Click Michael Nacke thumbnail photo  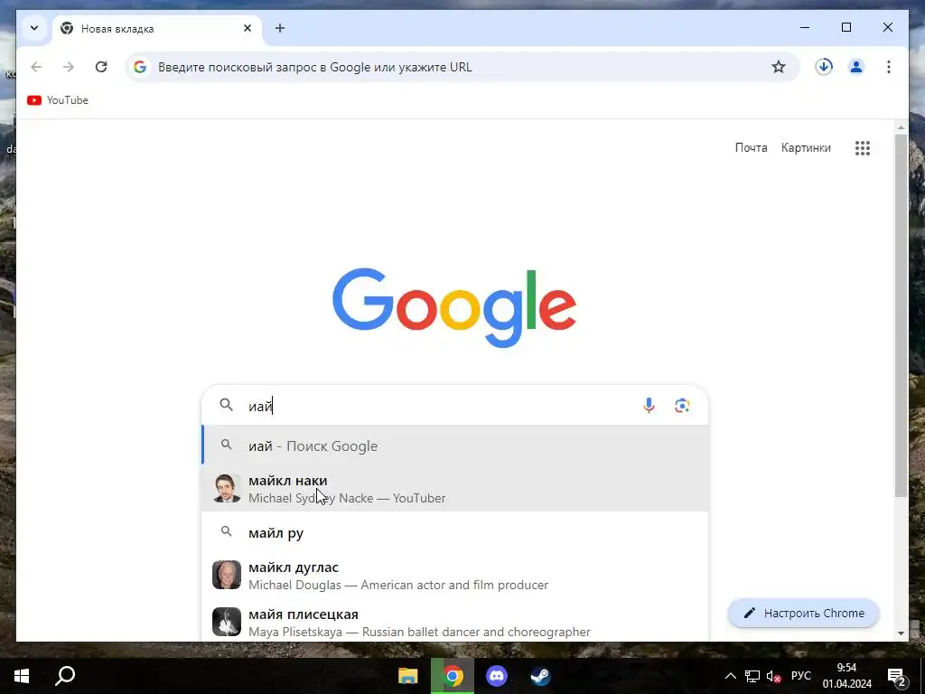(x=227, y=489)
